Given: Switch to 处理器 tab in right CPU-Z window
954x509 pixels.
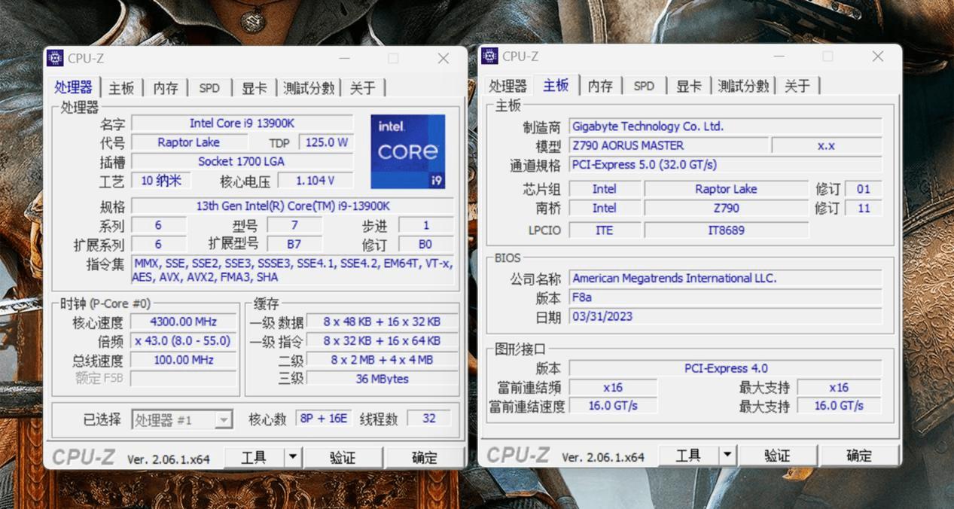Looking at the screenshot, I should pos(507,86).
